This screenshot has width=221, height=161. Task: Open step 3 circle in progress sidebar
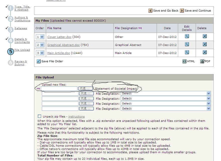11,30
